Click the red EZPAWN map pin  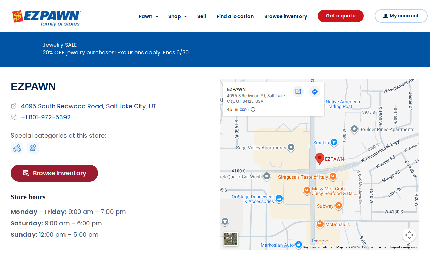320,159
